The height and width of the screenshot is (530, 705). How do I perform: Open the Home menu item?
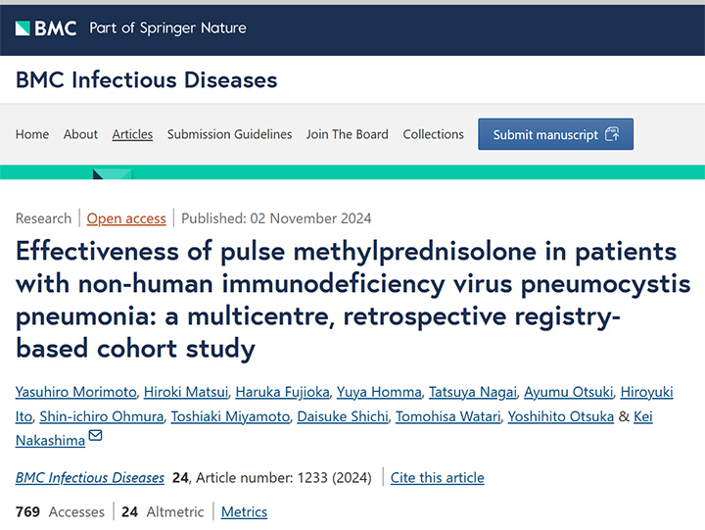coord(32,134)
